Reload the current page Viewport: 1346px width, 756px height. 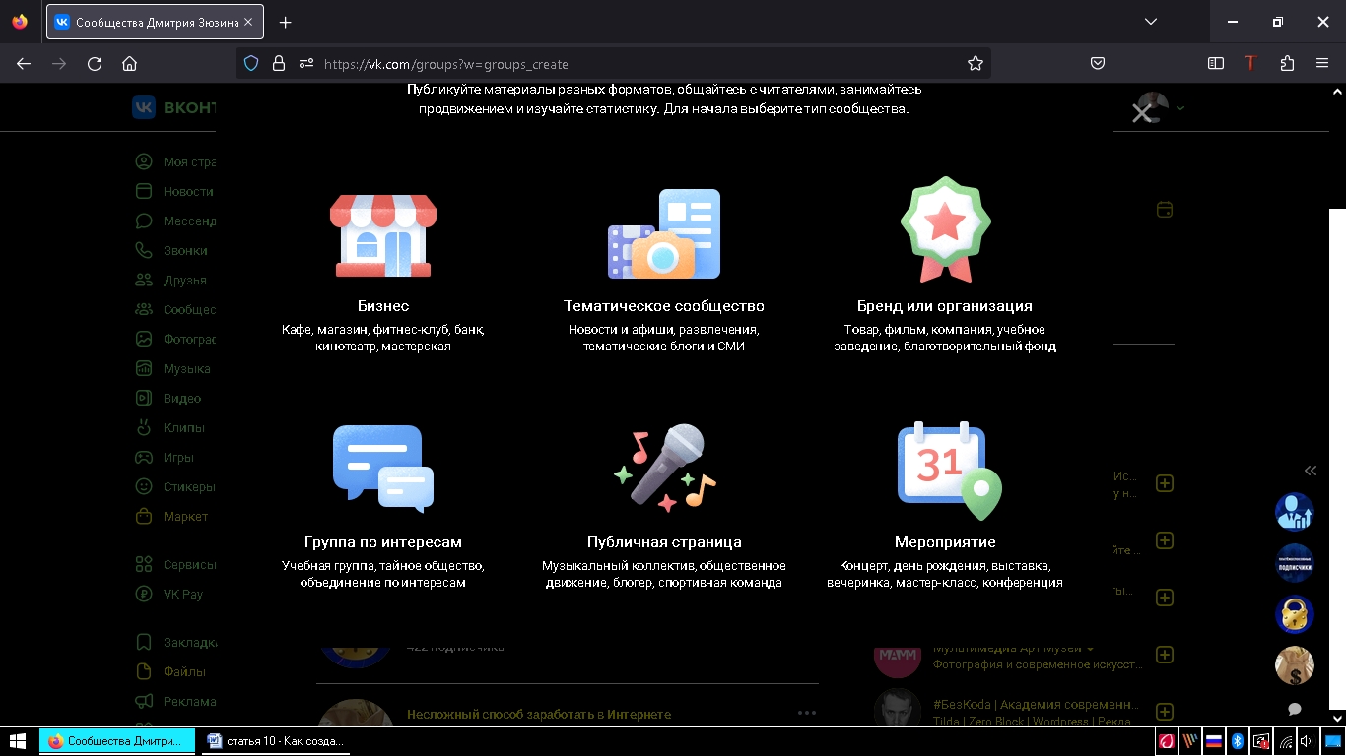[x=95, y=63]
